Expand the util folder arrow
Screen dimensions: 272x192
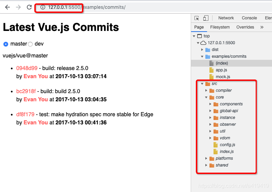(210, 131)
